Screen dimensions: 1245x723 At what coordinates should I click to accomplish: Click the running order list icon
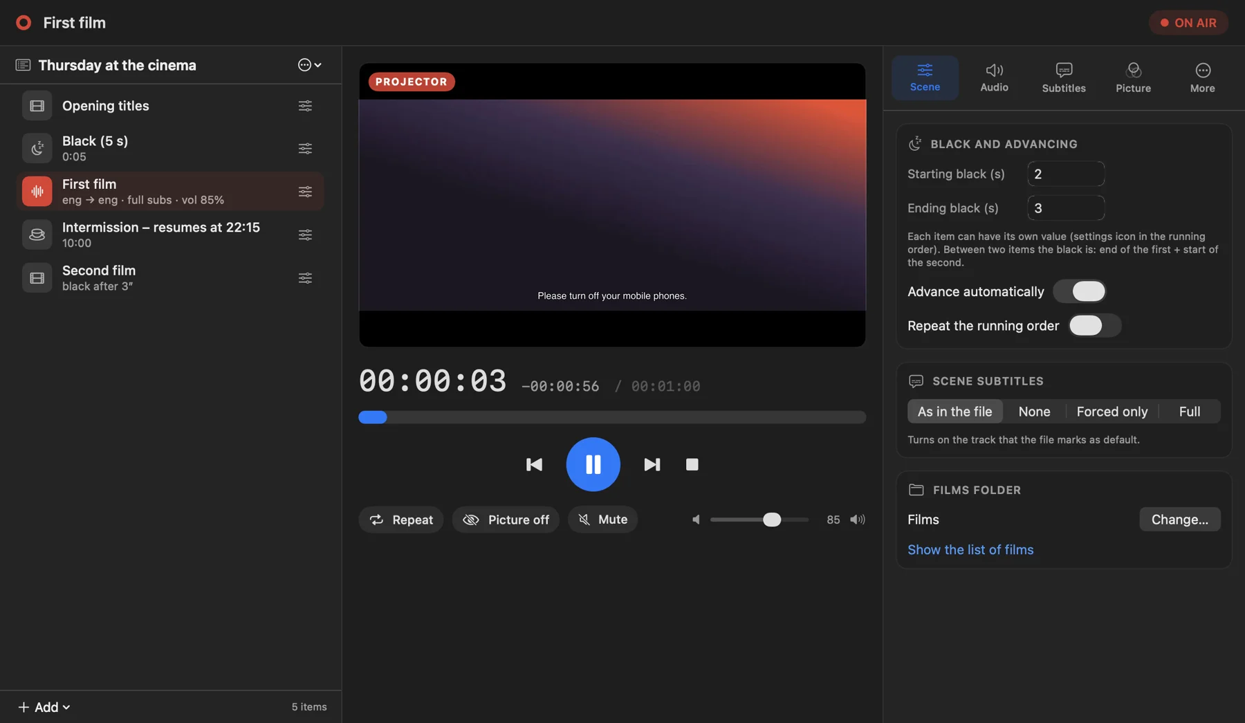[23, 65]
